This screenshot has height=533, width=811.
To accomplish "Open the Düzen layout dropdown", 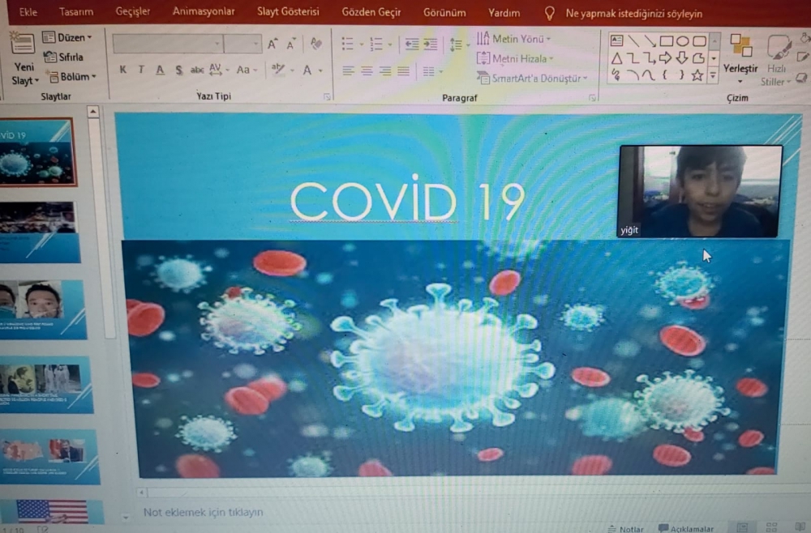I will 67,37.
